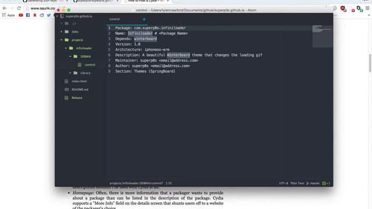The height and width of the screenshot is (209, 372).
Task: Open the Twitter bookmark icon
Action: coord(49,15)
